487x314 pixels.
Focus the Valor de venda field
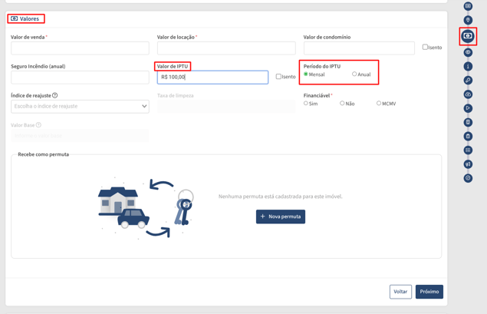tap(80, 48)
